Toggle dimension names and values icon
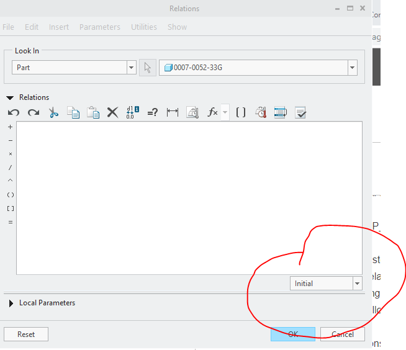This screenshot has height=350, width=406. pos(133,112)
